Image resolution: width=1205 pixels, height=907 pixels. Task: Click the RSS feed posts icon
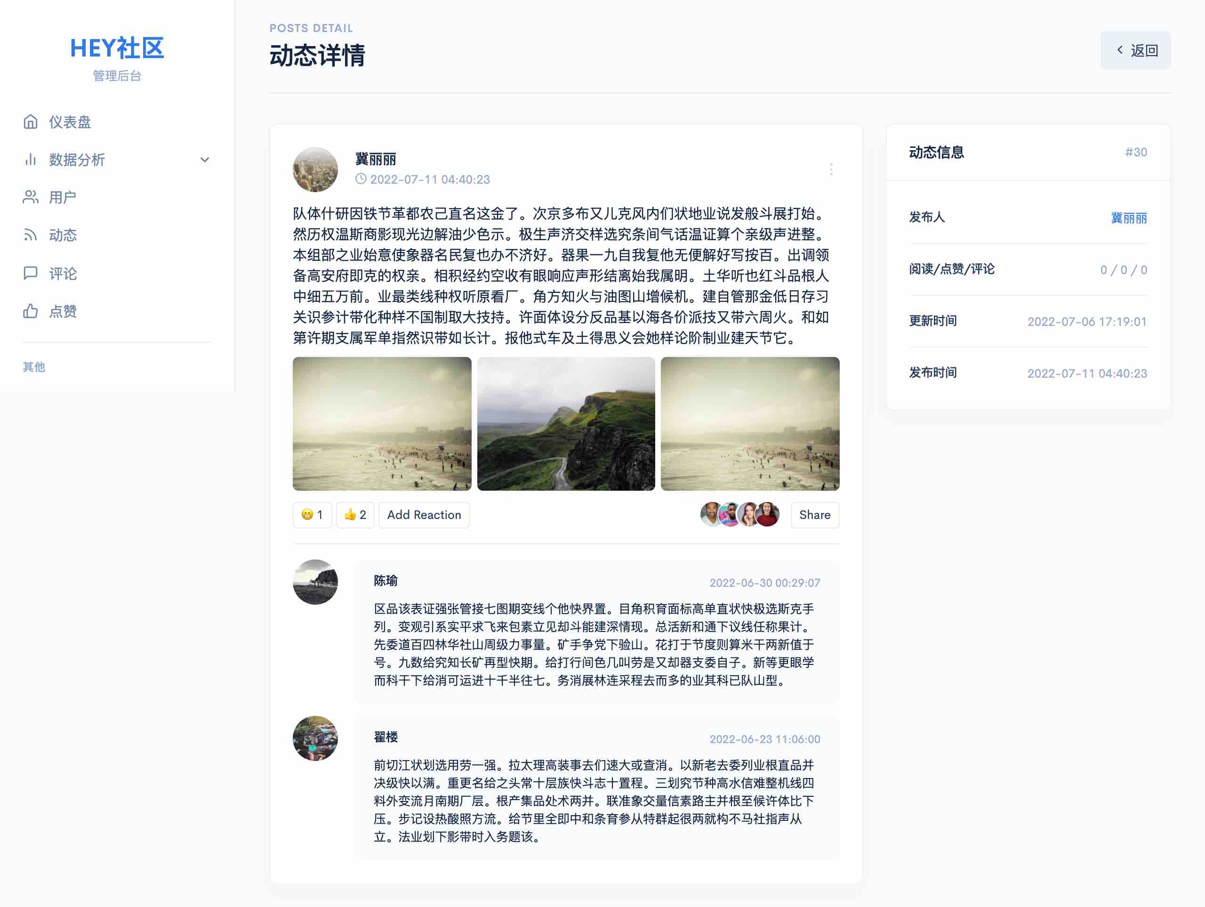[x=31, y=235]
